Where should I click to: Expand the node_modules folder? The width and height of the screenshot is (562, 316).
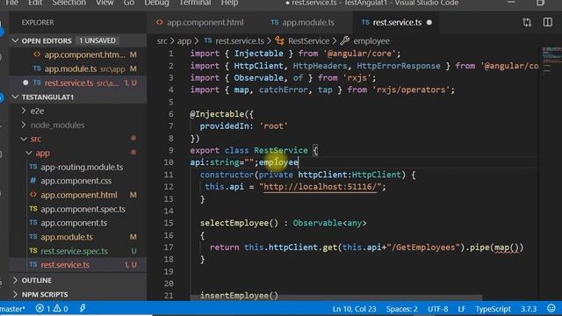tap(24, 125)
